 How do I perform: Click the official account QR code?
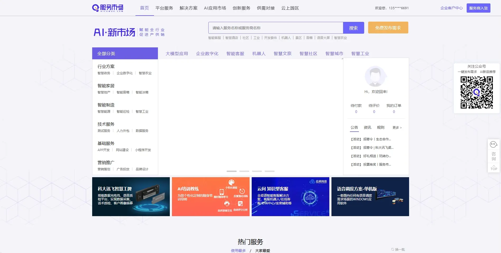(476, 92)
